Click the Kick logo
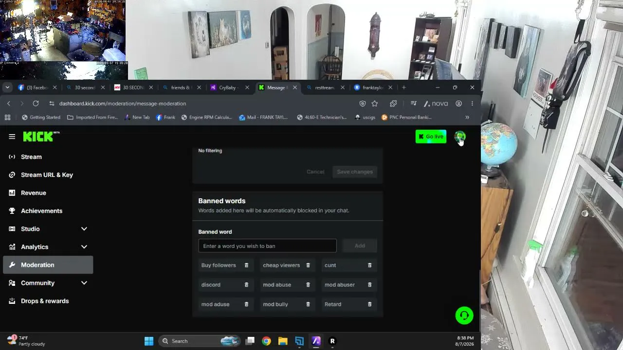The image size is (623, 350). click(x=41, y=137)
